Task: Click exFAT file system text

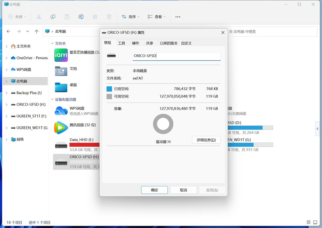Action: coord(138,78)
